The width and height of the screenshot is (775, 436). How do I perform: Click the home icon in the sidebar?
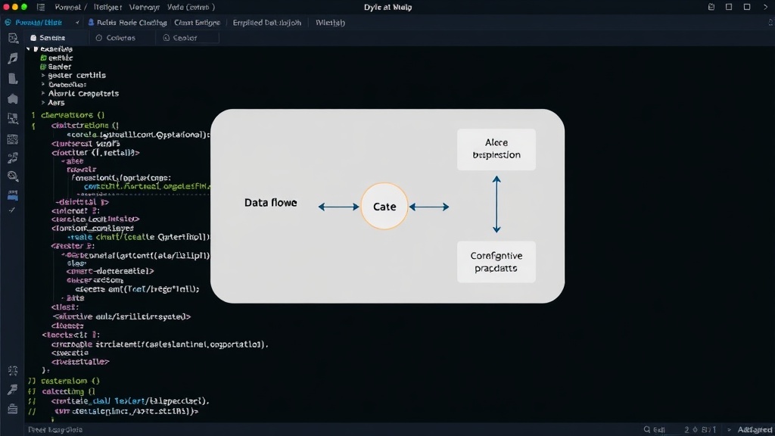(x=13, y=99)
